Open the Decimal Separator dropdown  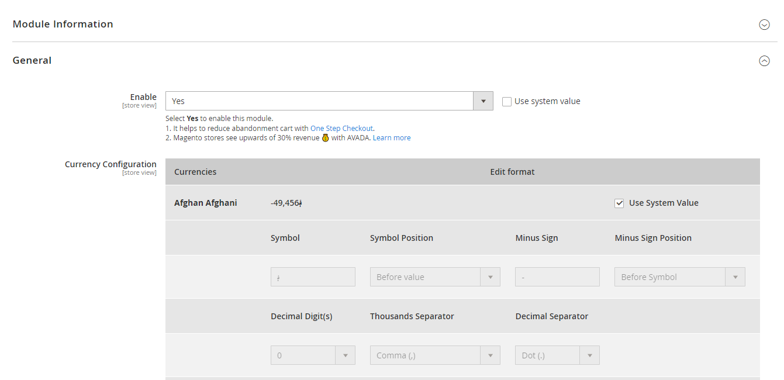[557, 355]
